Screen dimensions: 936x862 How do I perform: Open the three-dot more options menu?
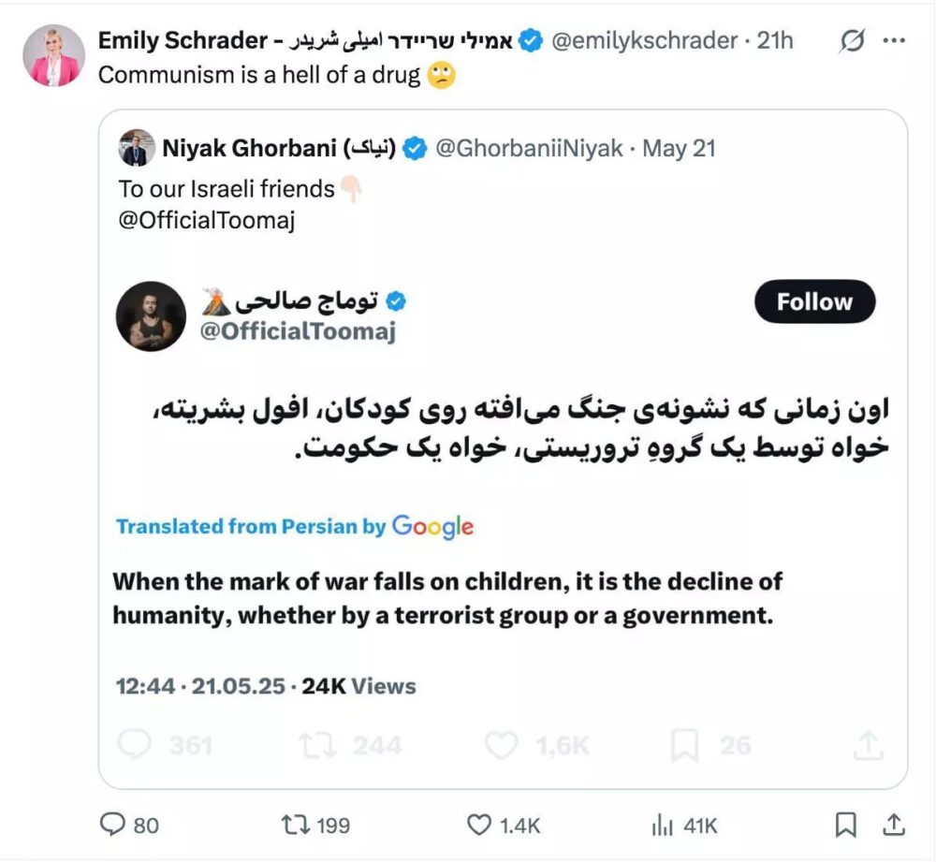[895, 41]
